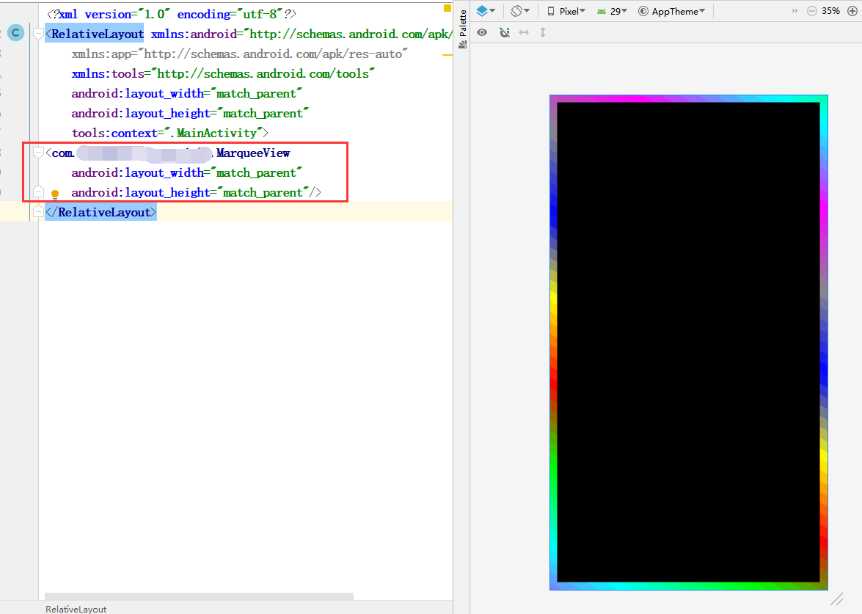
Task: Open the Palette side panel tab
Action: [x=462, y=29]
